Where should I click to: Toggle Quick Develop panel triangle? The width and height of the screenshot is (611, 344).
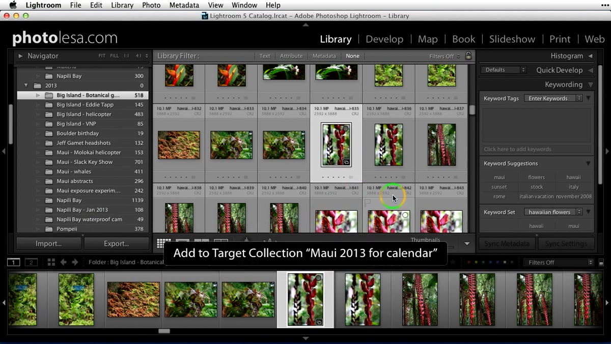point(591,70)
